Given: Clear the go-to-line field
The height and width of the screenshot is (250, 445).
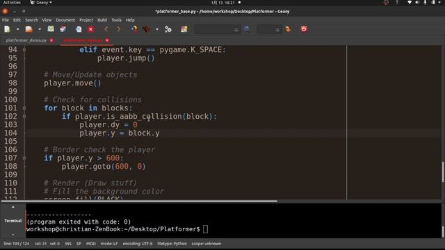Looking at the screenshot, I should pos(277,29).
